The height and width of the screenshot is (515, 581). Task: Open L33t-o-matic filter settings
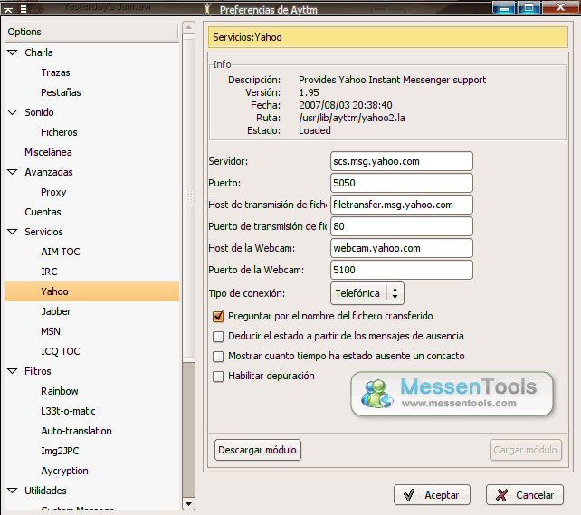pos(68,411)
